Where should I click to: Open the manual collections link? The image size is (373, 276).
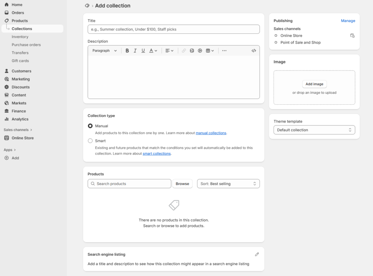coord(211,133)
